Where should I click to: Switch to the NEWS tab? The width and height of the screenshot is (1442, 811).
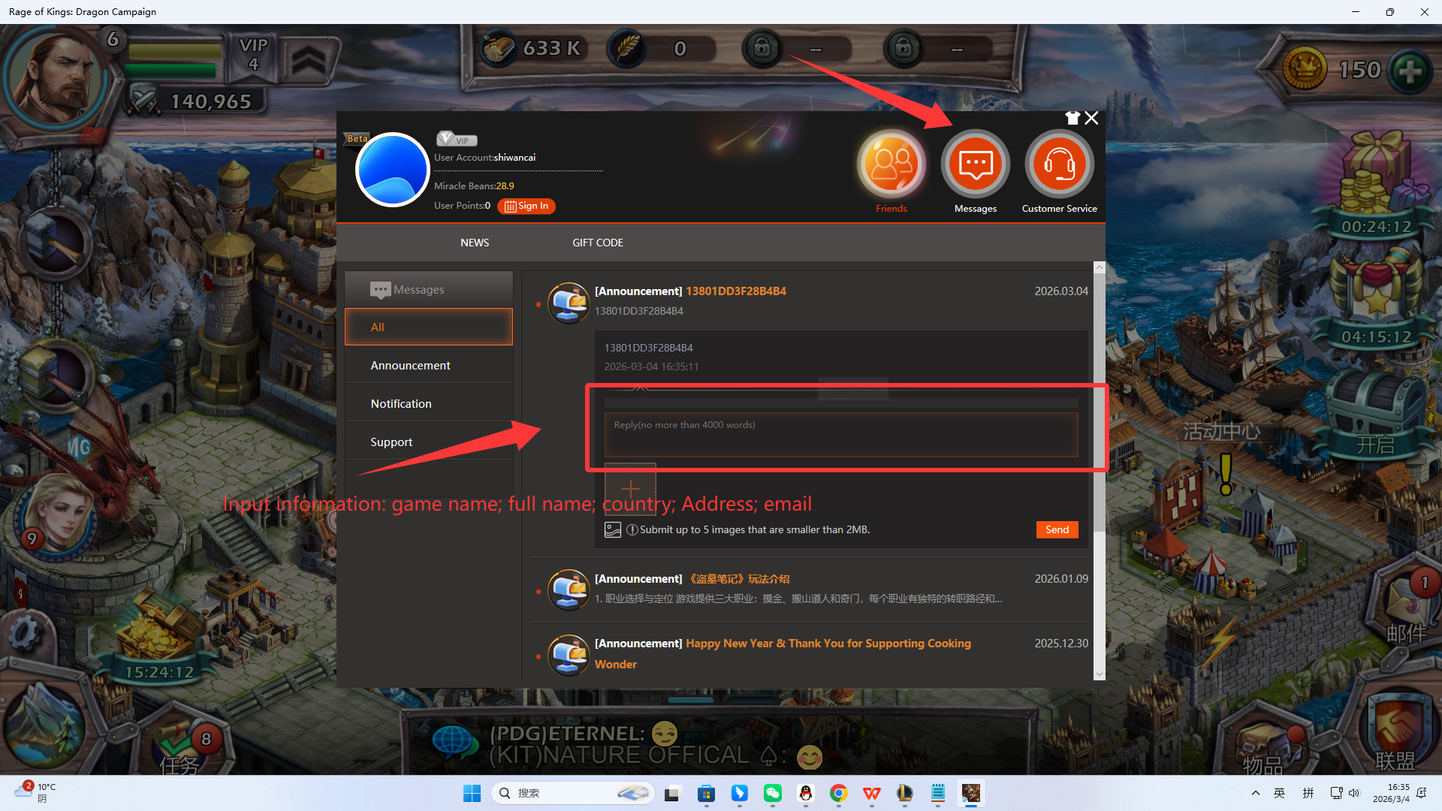click(x=475, y=243)
